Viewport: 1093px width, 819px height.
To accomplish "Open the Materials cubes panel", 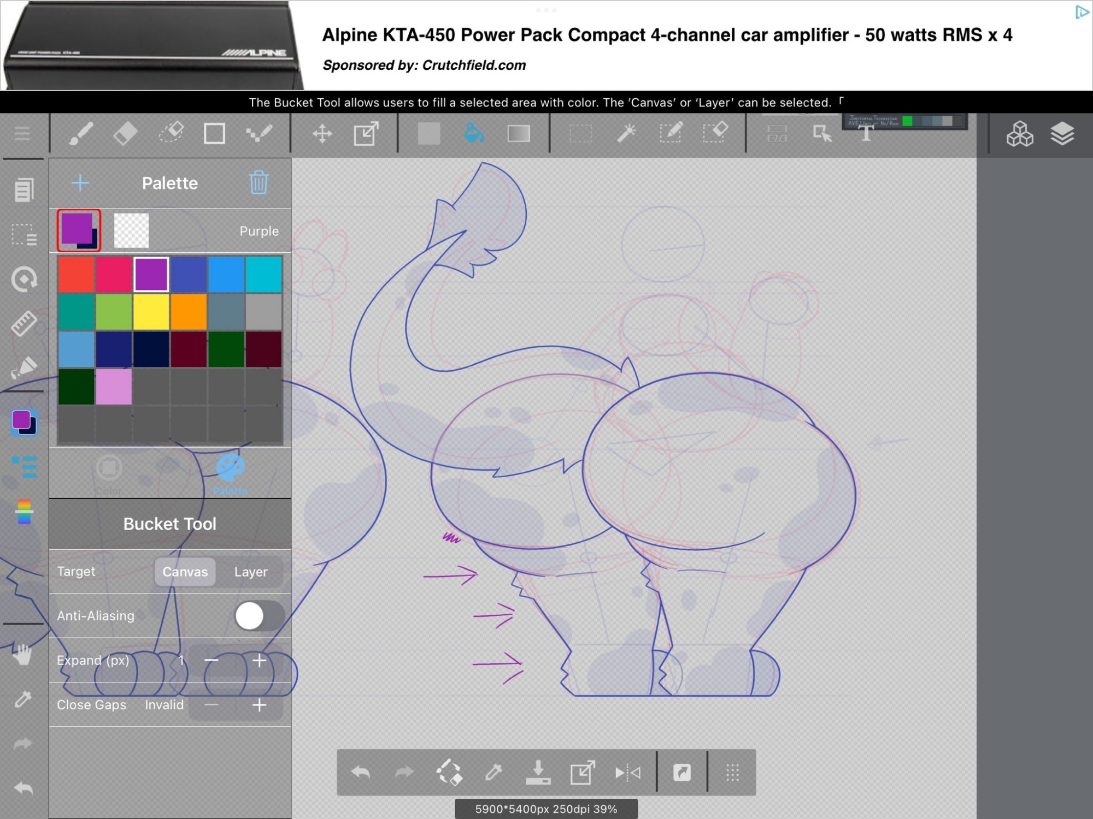I will [1020, 134].
